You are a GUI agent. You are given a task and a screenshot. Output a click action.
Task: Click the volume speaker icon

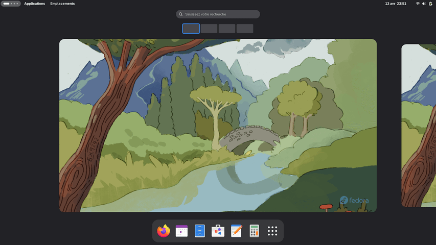424,4
